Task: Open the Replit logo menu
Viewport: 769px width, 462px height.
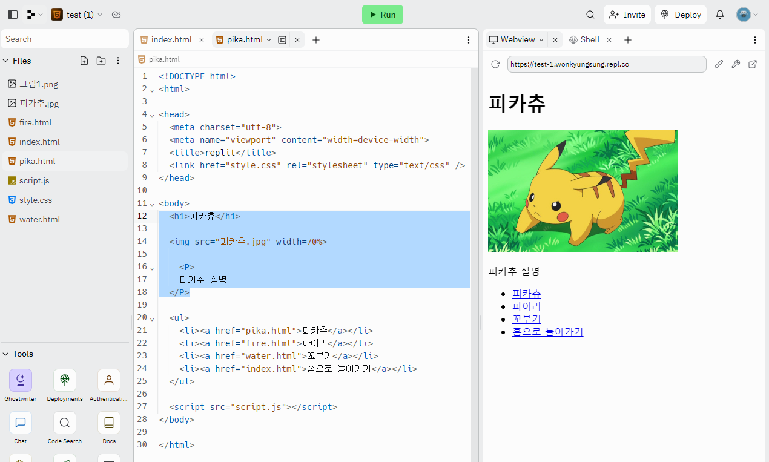Action: coord(35,15)
